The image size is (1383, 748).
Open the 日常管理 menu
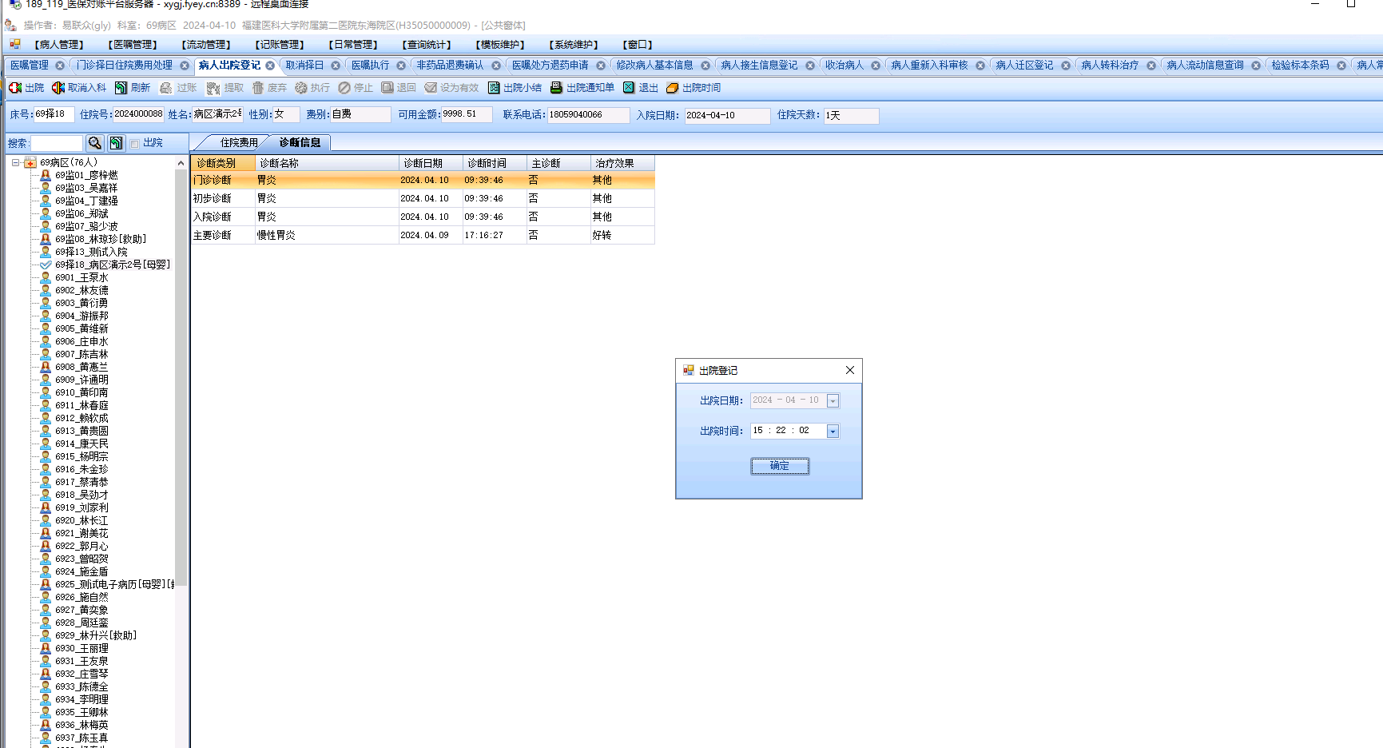(353, 45)
